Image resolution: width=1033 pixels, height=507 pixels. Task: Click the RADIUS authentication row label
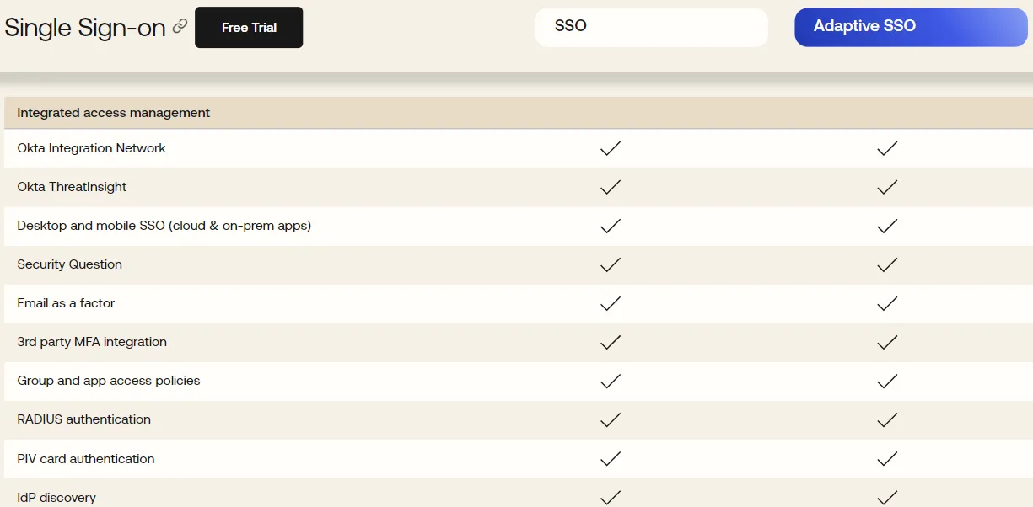[x=84, y=419]
